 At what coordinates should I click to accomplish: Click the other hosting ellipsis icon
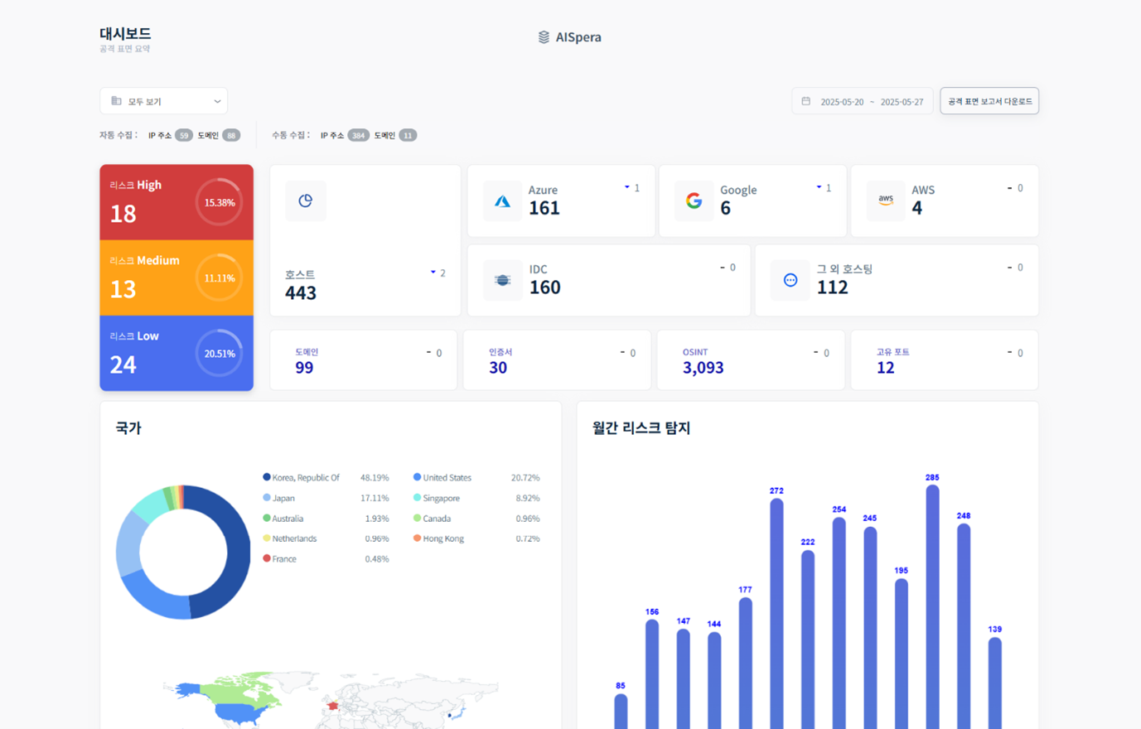[790, 281]
